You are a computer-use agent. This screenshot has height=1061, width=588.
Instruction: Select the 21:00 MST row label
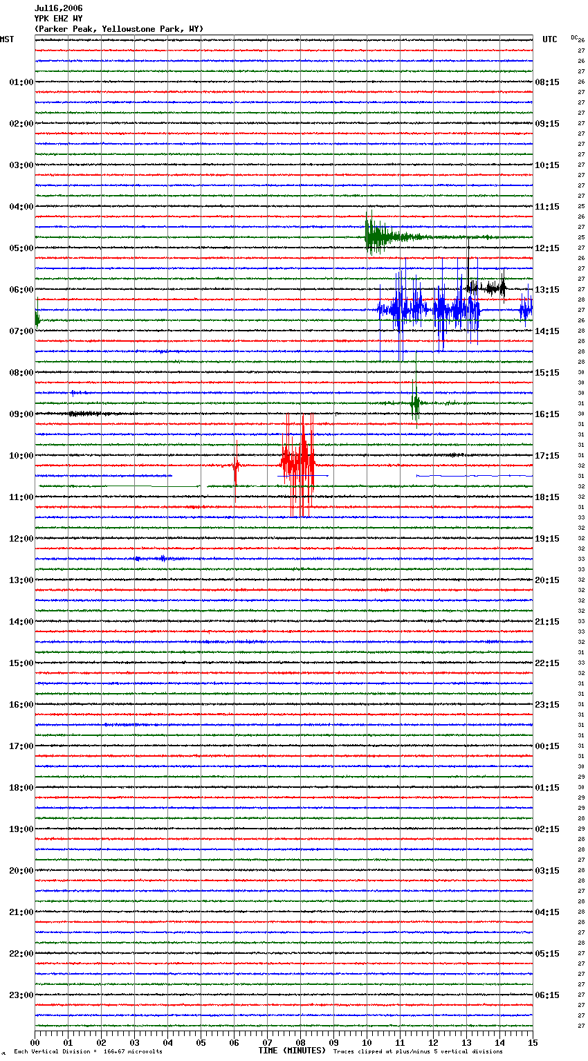[x=21, y=912]
